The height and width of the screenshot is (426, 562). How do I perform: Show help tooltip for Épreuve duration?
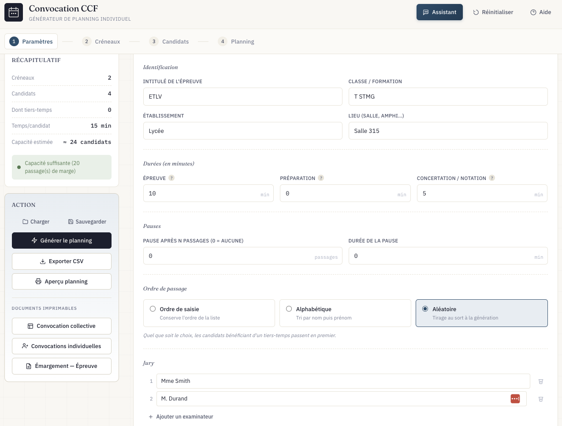coord(171,178)
